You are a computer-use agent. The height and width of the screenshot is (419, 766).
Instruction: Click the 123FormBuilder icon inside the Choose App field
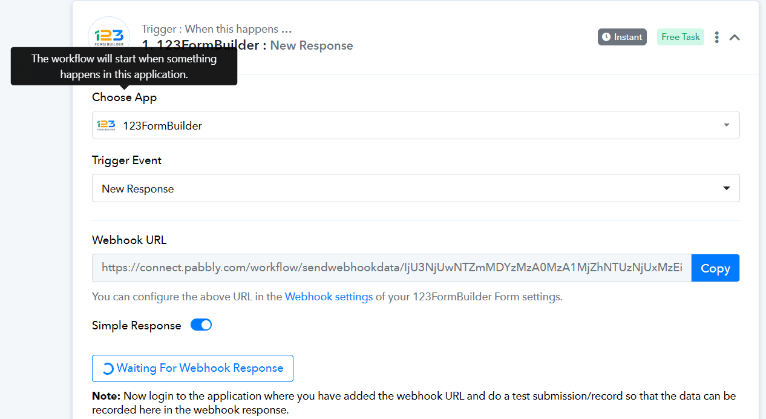pos(106,125)
